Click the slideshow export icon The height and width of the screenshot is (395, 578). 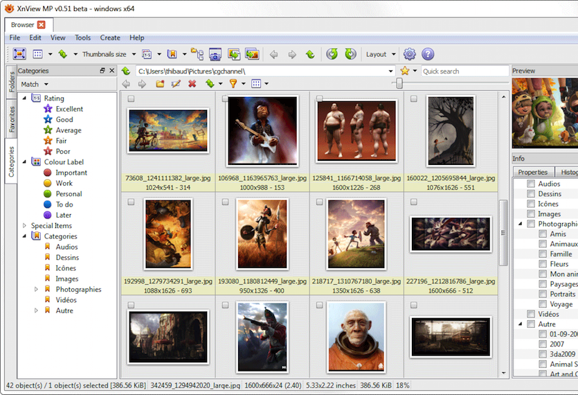pyautogui.click(x=253, y=54)
